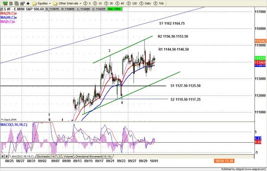Switch to the Tick interval
The image size is (267, 171).
[x=159, y=4]
